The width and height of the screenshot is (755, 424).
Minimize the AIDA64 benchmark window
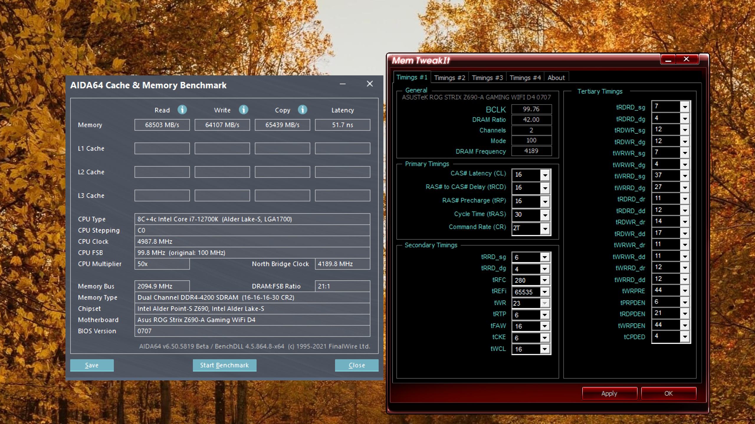coord(342,84)
